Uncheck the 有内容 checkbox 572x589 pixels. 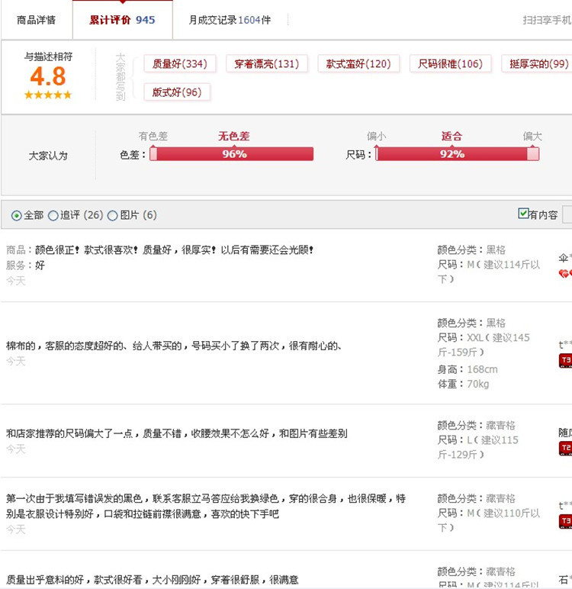(x=523, y=214)
